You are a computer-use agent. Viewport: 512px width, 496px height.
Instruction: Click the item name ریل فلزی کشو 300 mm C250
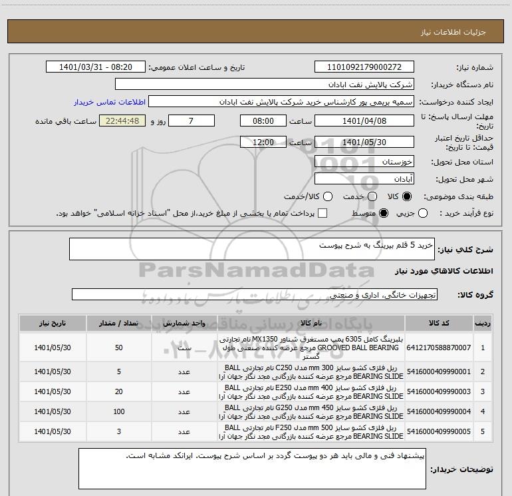(311, 372)
